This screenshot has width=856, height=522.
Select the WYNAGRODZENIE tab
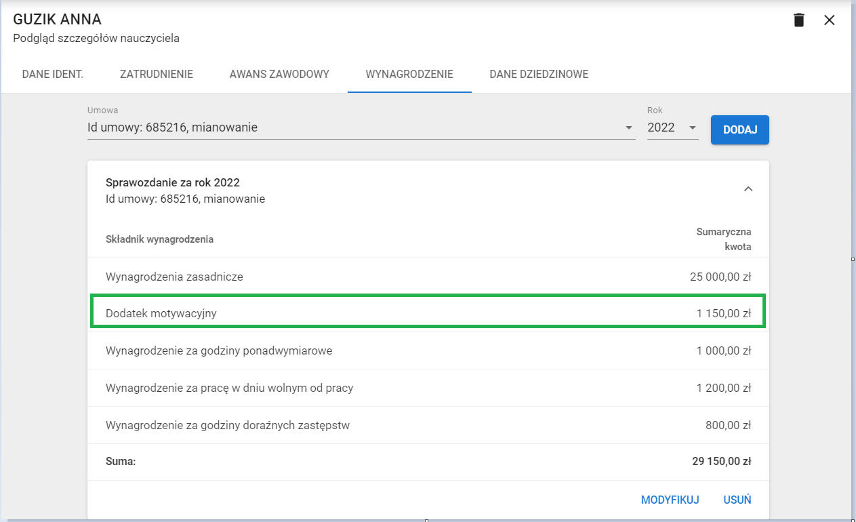(409, 75)
